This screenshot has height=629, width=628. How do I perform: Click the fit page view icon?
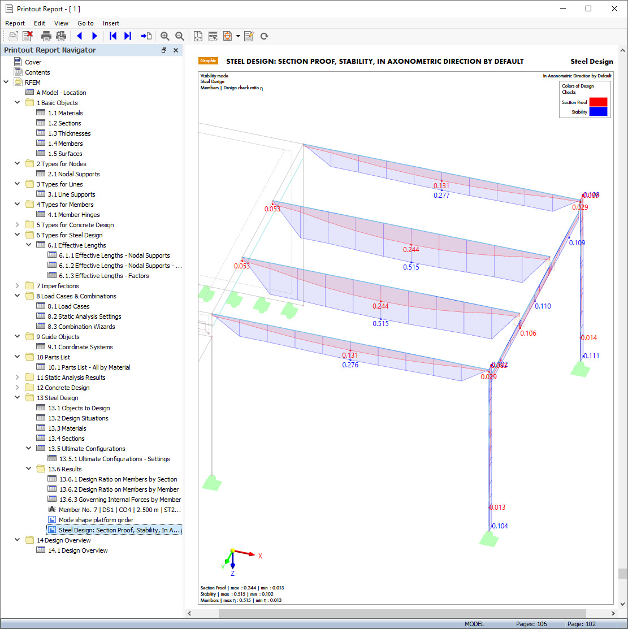198,36
